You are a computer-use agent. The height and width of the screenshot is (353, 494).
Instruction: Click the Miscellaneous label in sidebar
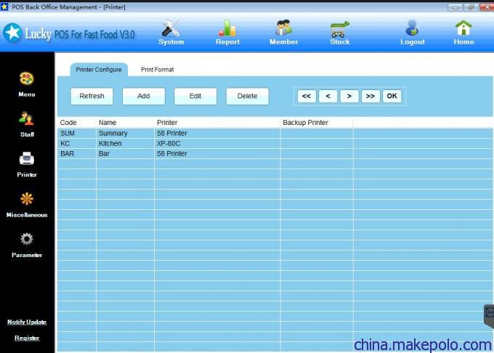tap(27, 215)
